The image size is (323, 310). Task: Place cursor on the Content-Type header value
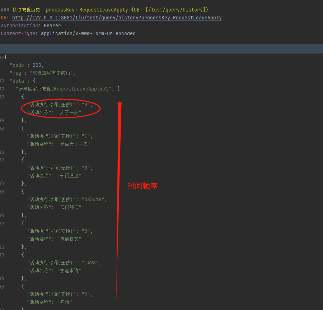click(88, 33)
